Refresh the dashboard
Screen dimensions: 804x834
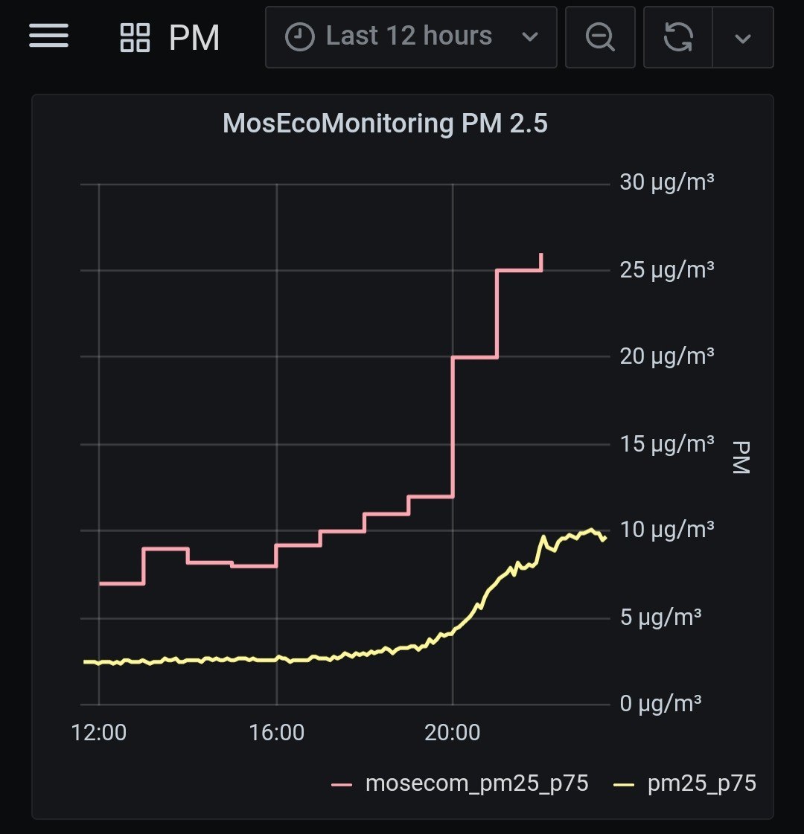pyautogui.click(x=678, y=37)
